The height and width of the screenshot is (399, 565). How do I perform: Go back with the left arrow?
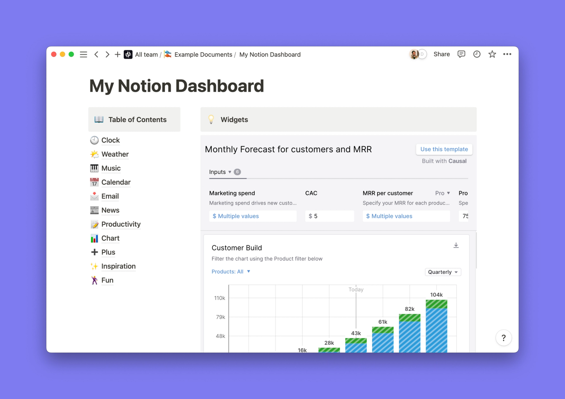(96, 54)
